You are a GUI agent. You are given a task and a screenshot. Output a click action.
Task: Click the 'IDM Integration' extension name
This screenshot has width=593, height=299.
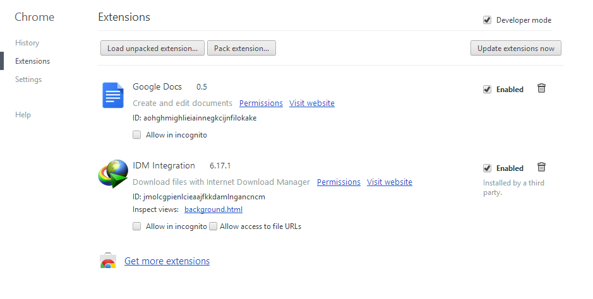pos(164,166)
